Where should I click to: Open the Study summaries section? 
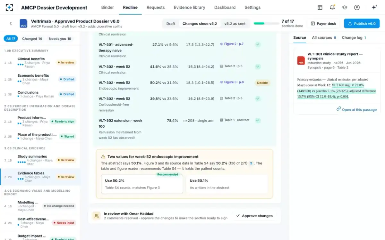point(40,160)
